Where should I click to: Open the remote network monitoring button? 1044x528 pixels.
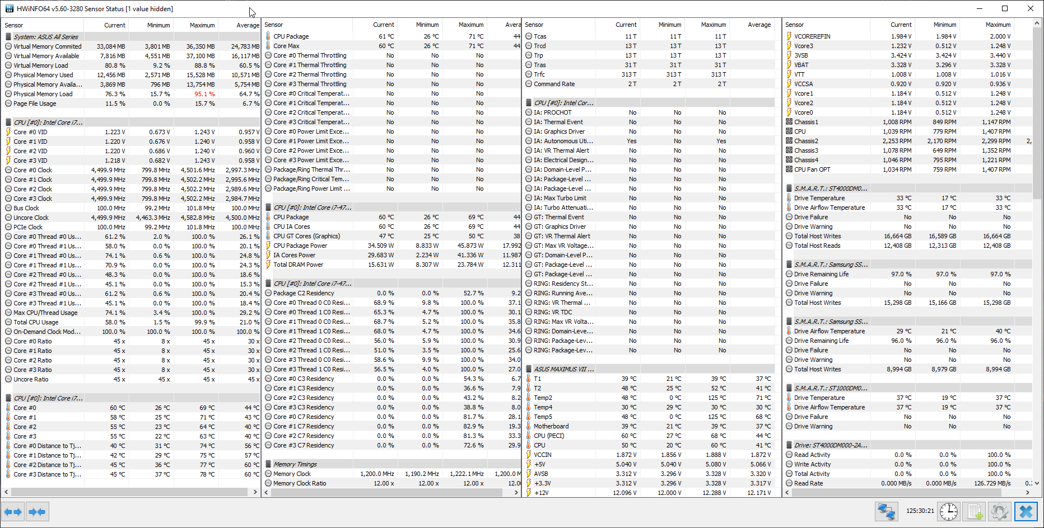(886, 512)
